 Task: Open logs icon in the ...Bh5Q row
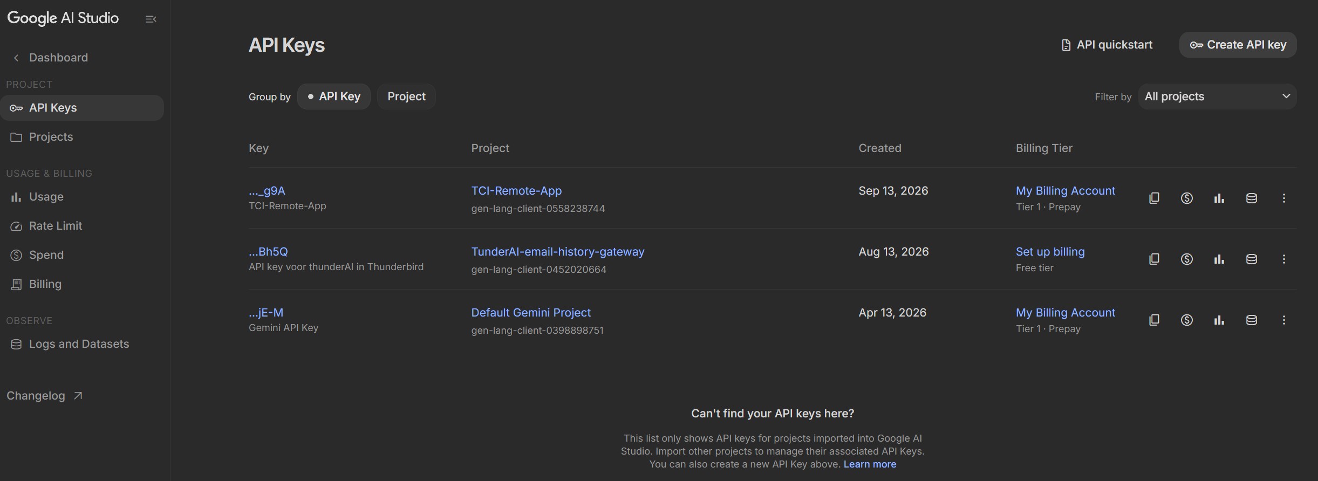pos(1252,259)
